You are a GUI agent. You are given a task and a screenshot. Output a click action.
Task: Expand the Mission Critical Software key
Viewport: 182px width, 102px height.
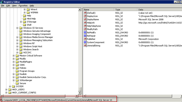click(x=13, y=56)
